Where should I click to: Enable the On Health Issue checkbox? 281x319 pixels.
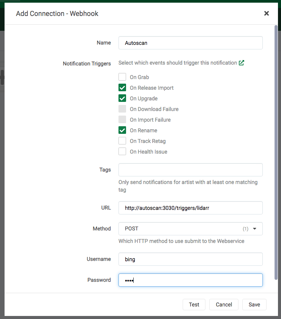[x=122, y=152]
